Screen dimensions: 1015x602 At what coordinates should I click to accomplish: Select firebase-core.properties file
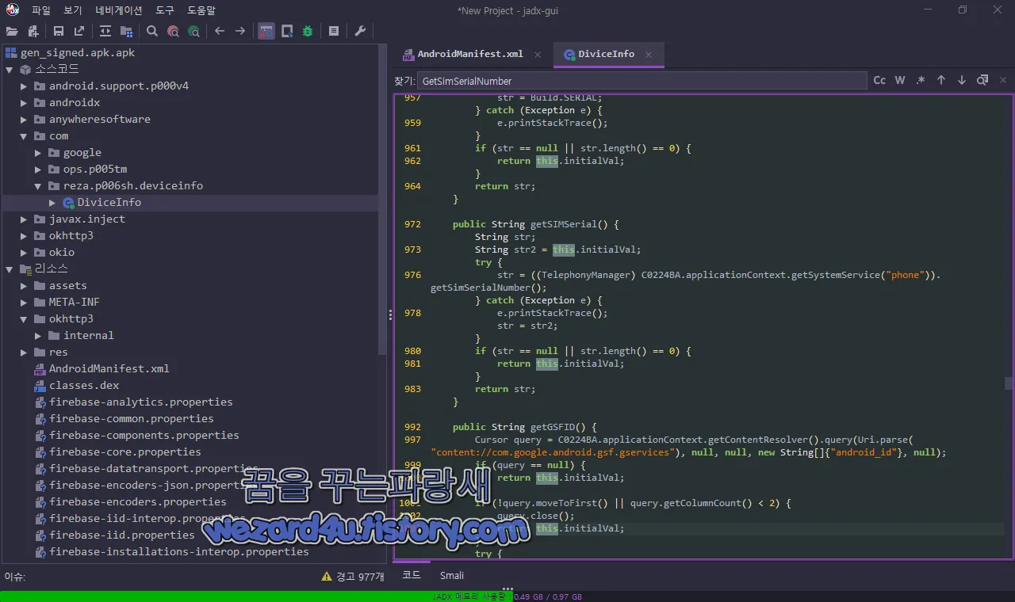[x=125, y=452]
